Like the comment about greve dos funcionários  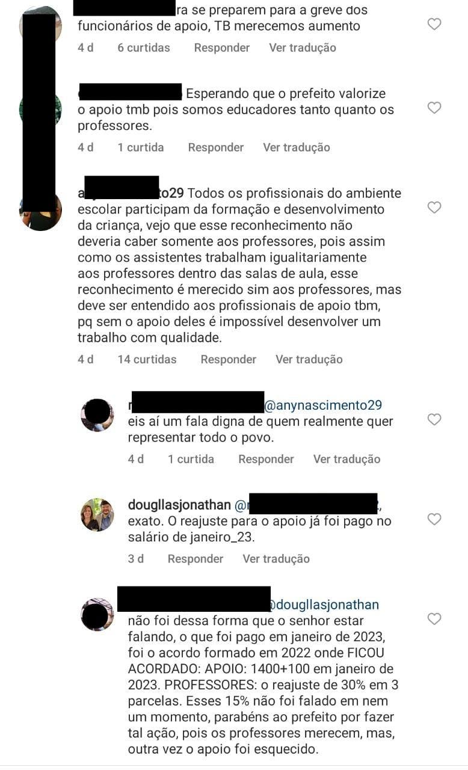(434, 24)
